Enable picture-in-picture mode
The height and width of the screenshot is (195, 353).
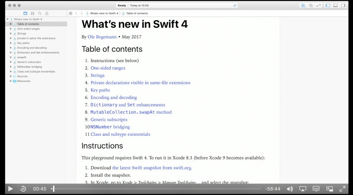(x=330, y=189)
